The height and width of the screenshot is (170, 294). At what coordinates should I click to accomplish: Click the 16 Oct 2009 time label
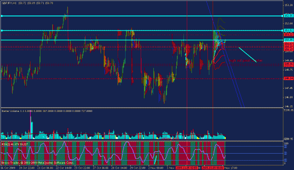pos(8,168)
